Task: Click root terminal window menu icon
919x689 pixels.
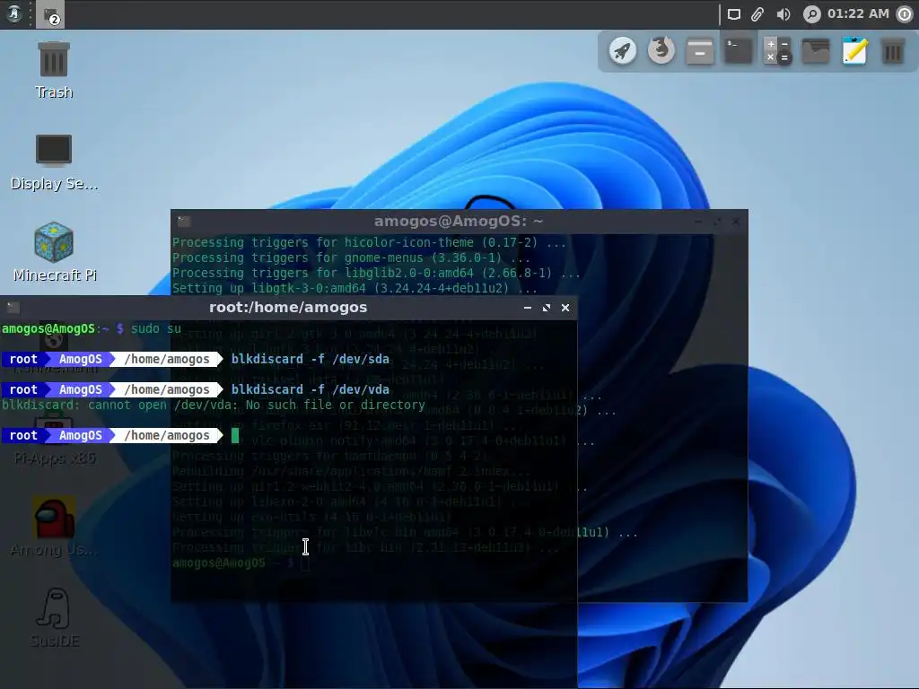Action: tap(13, 307)
